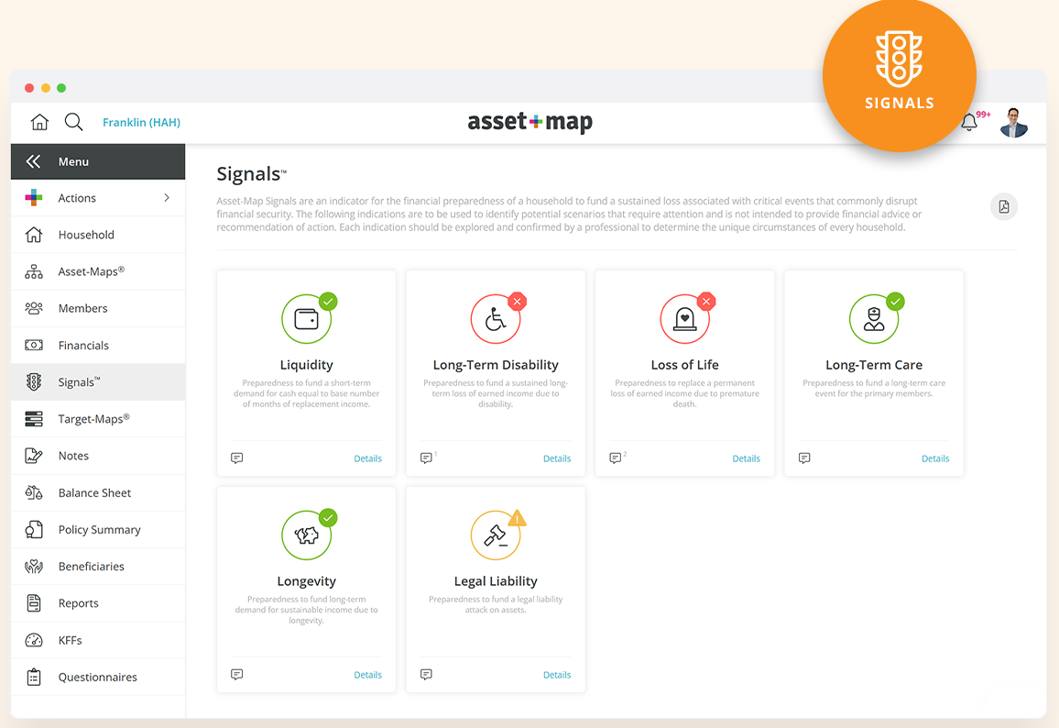Open the Franklin (HAH) household link
Viewport: 1059px width, 728px height.
141,122
